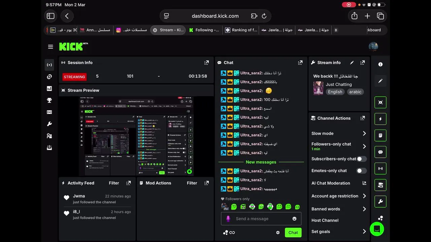Toggle the lightning Activity Feed widget icon
431x242 pixels.
pyautogui.click(x=380, y=119)
